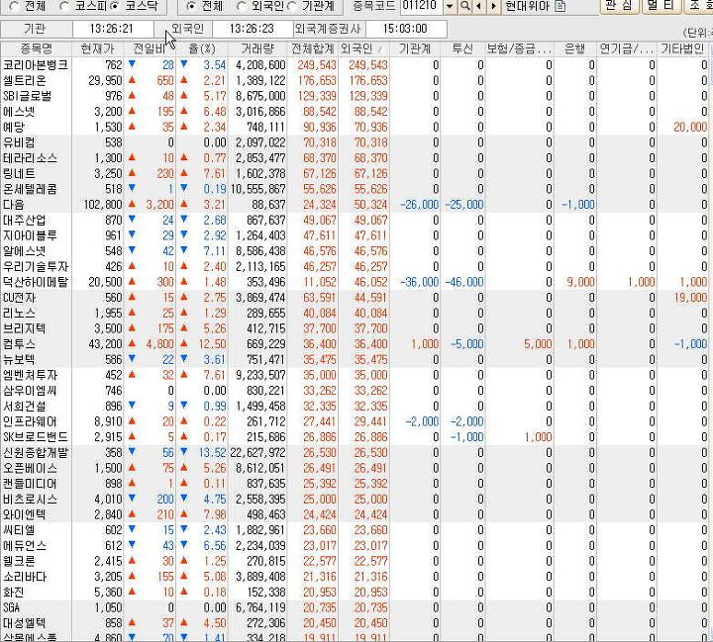The image size is (713, 642).
Task: Select the 삼우이엠씨 stock row name
Action: point(30,391)
